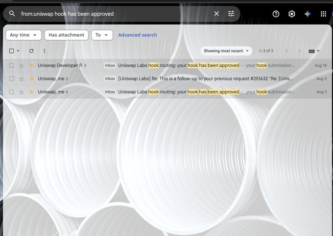This screenshot has width=333, height=236.
Task: Toggle importance marker on Aug 3 email
Action: 31,92
